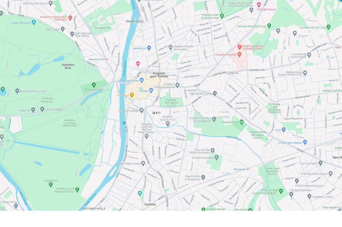Select The King's Field park marker
The width and height of the screenshot is (342, 227).
94,85
